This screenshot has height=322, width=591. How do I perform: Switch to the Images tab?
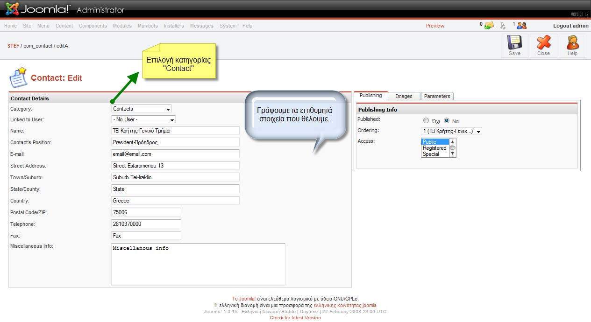coord(404,96)
